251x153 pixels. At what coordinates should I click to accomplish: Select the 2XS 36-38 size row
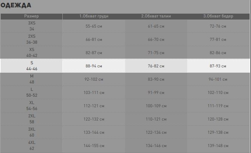pos(125,39)
